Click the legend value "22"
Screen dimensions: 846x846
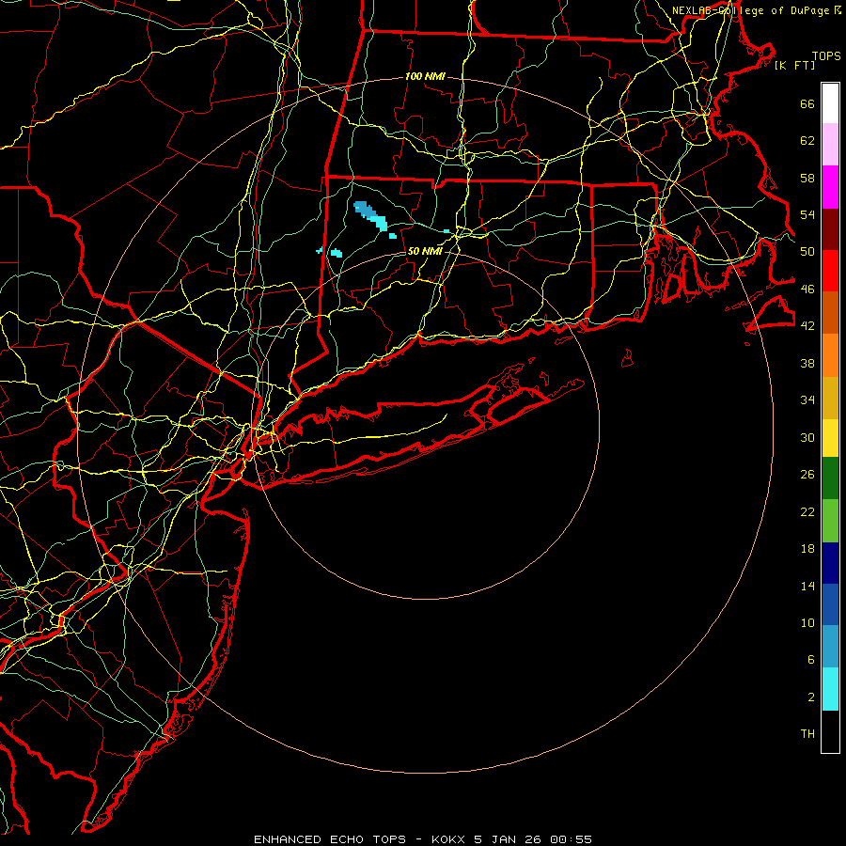point(807,511)
